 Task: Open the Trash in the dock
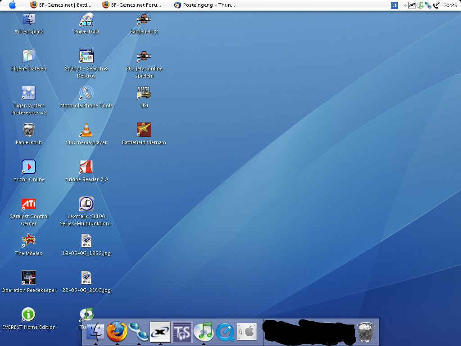pyautogui.click(x=366, y=332)
